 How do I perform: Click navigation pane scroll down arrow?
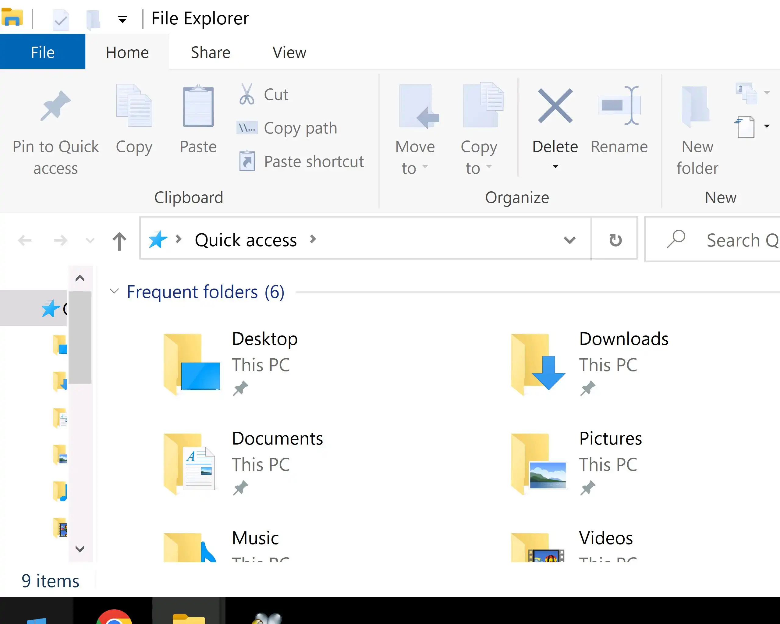[x=80, y=548]
